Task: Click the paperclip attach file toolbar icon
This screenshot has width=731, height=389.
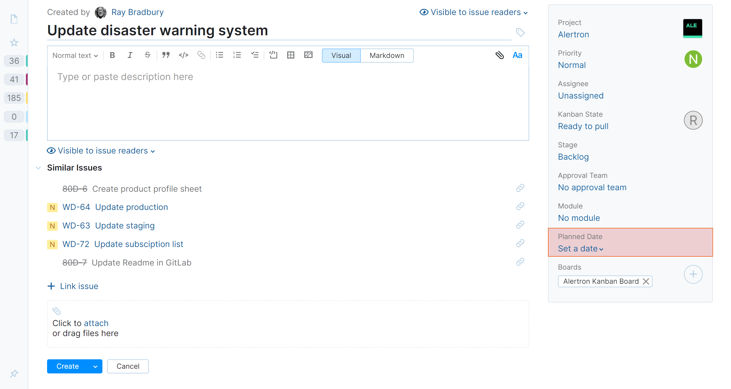Action: pyautogui.click(x=499, y=55)
